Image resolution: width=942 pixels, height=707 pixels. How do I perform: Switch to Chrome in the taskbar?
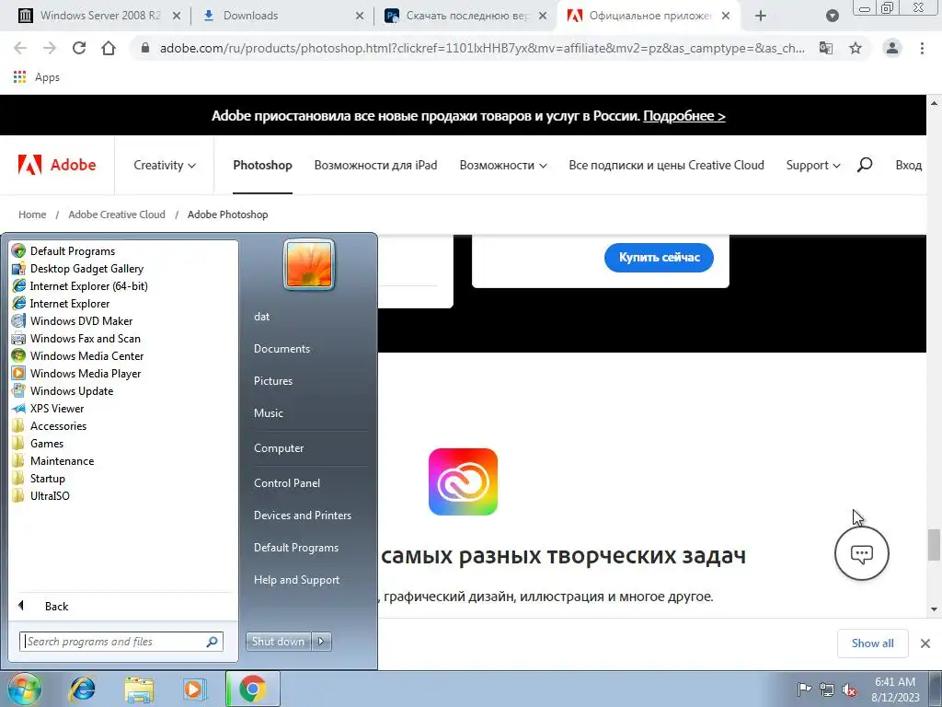[x=252, y=689]
